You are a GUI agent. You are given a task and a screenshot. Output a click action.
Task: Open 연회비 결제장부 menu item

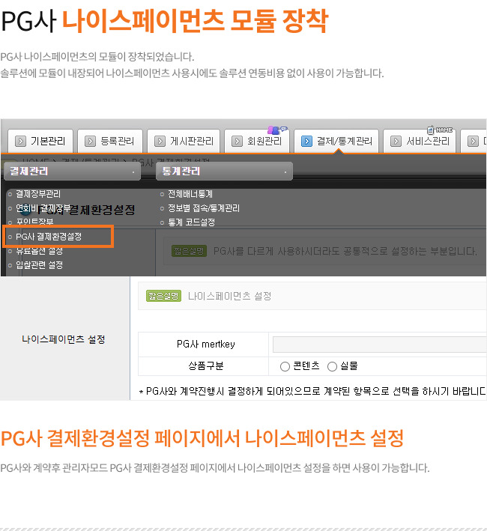(43, 208)
